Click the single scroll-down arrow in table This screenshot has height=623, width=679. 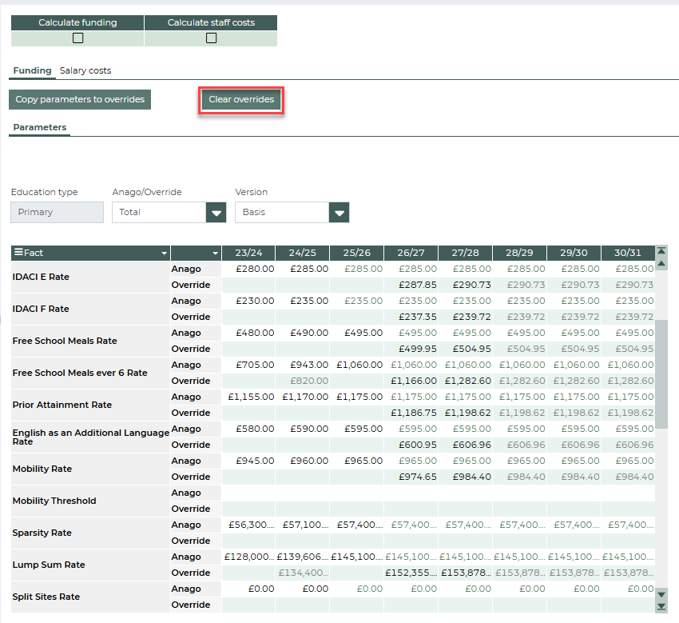coord(661,594)
